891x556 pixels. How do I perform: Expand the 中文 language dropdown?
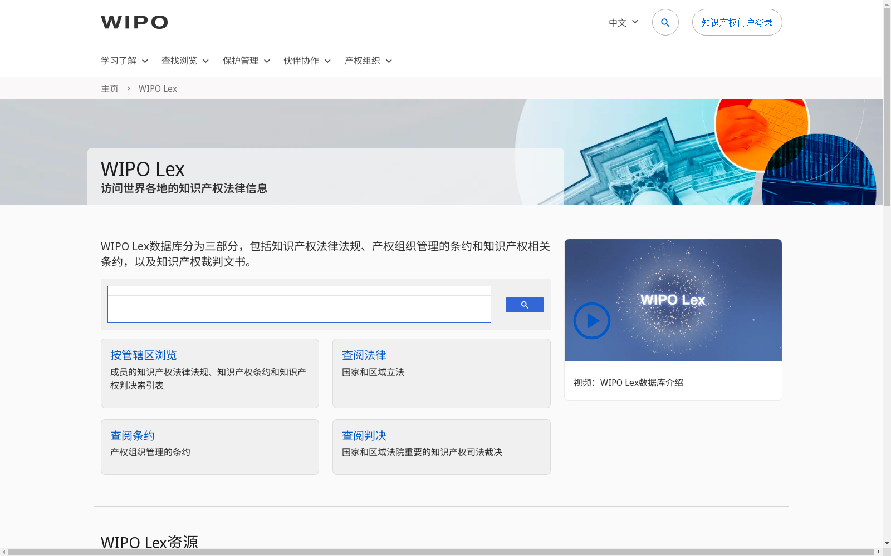coord(622,22)
